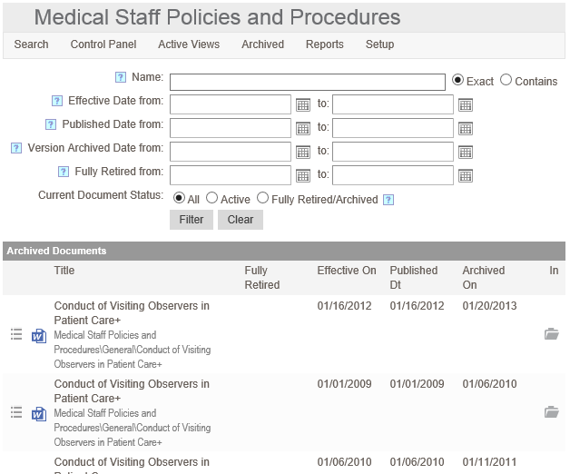Open folder icon in the 01/20/2013 archived row
570x474 pixels.
point(551,334)
